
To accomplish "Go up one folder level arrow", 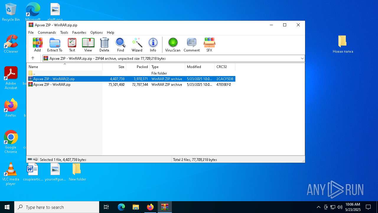I will click(x=33, y=58).
